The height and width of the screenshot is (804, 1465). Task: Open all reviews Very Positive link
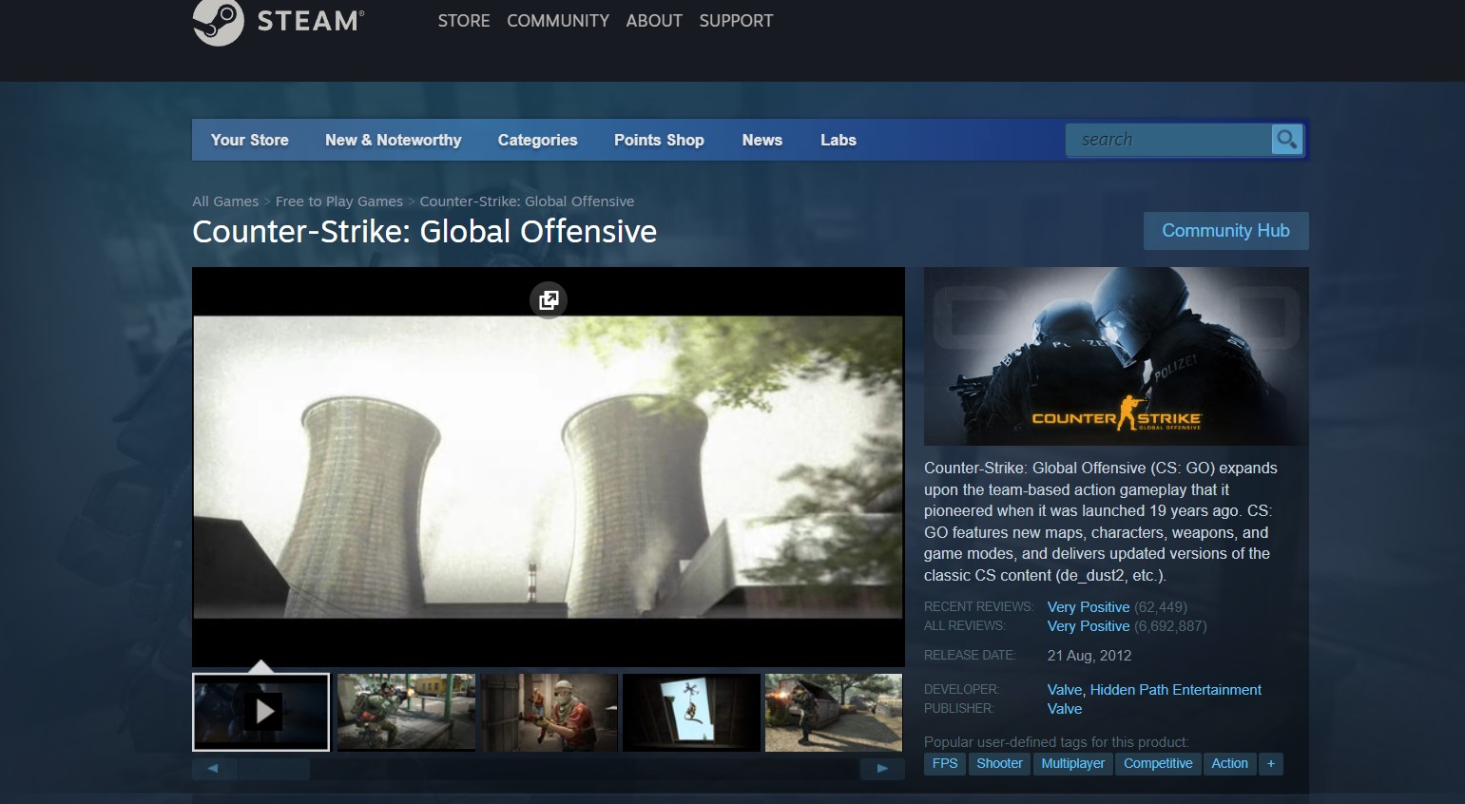coord(1089,626)
